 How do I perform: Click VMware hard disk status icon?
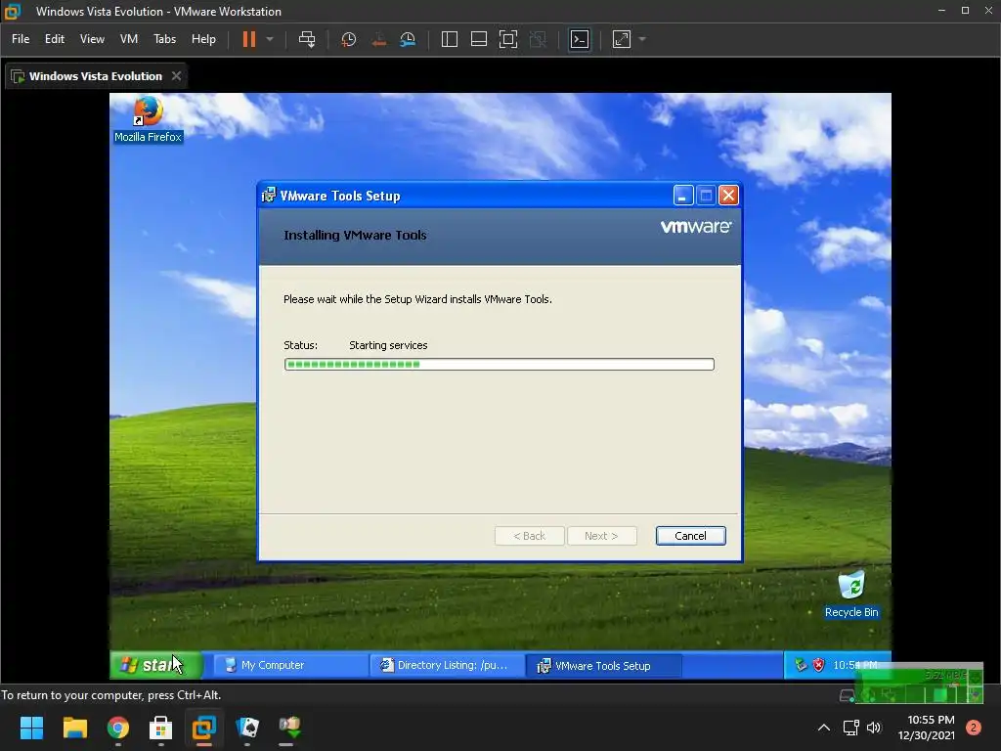847,695
